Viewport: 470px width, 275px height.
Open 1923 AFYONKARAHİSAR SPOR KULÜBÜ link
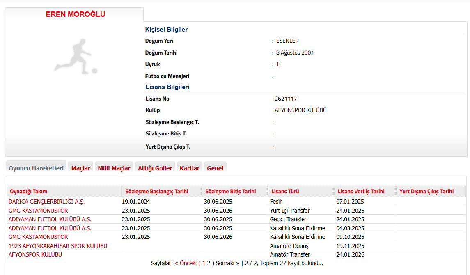pos(58,246)
